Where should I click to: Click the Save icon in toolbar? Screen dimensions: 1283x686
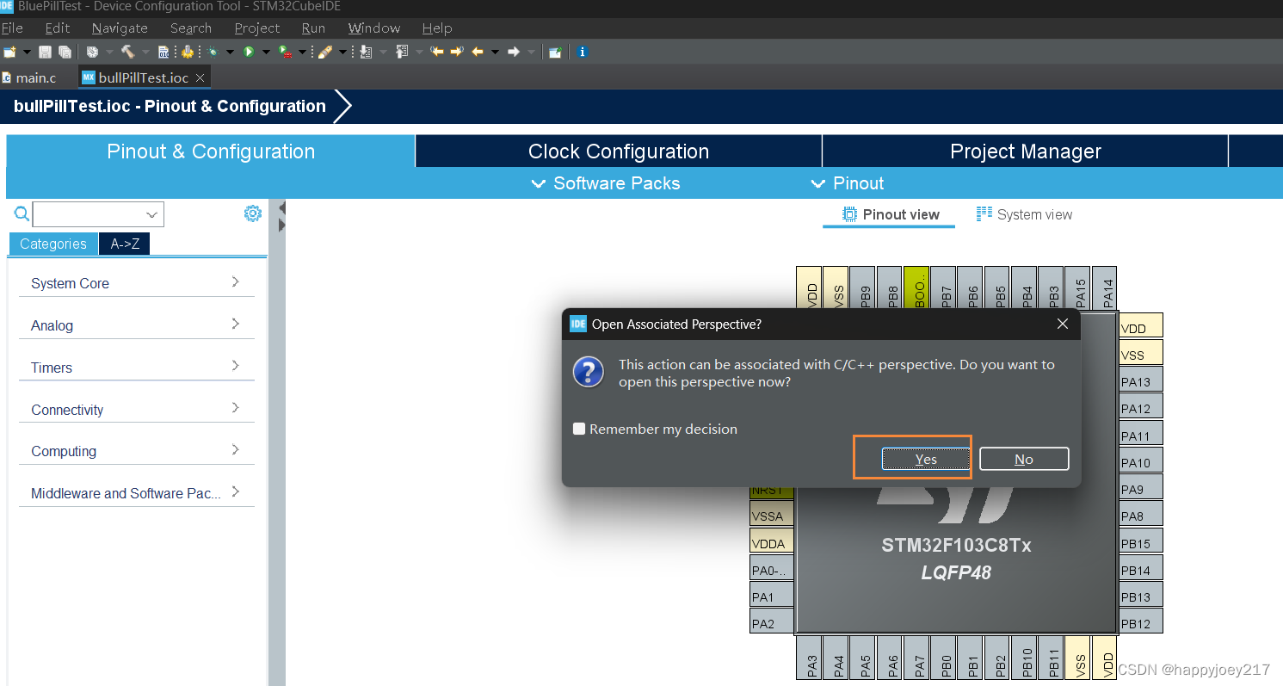pyautogui.click(x=45, y=52)
